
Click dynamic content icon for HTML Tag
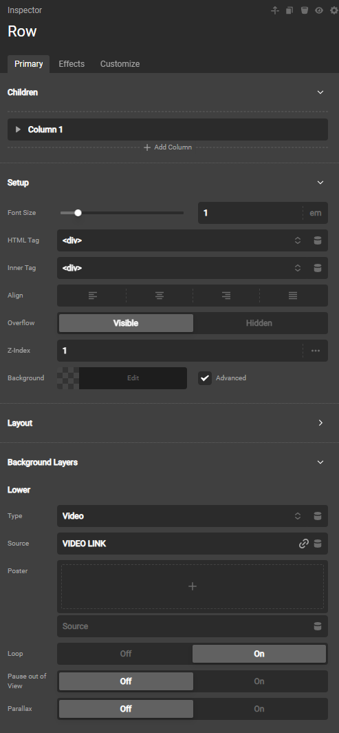coord(318,240)
